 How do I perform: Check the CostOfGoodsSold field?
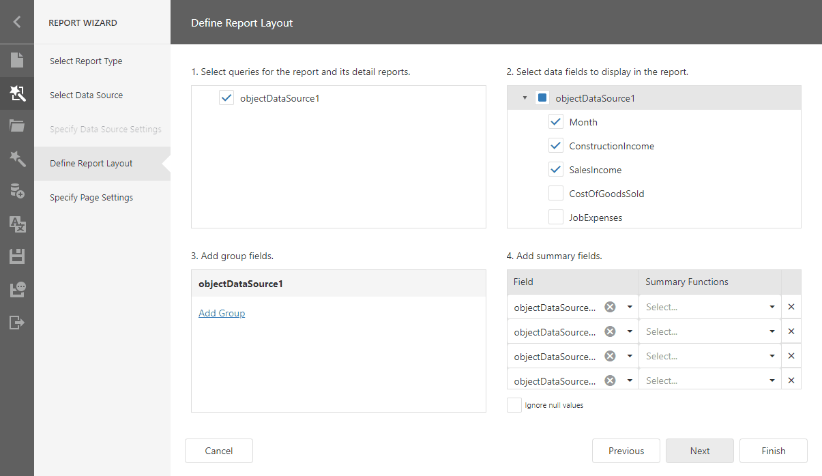coord(555,193)
